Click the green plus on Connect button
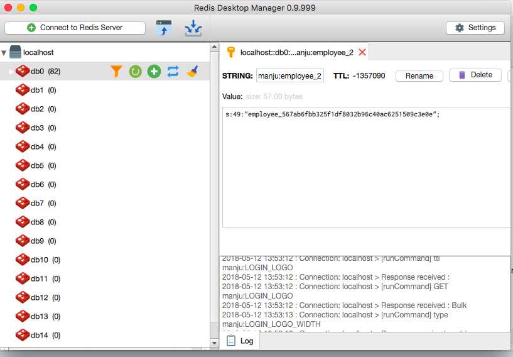Screen dimensions: 513x357 [31, 28]
